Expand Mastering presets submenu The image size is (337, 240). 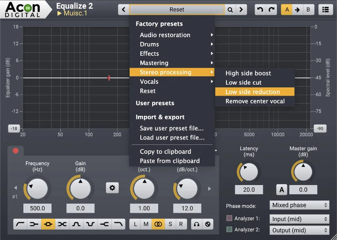(172, 63)
